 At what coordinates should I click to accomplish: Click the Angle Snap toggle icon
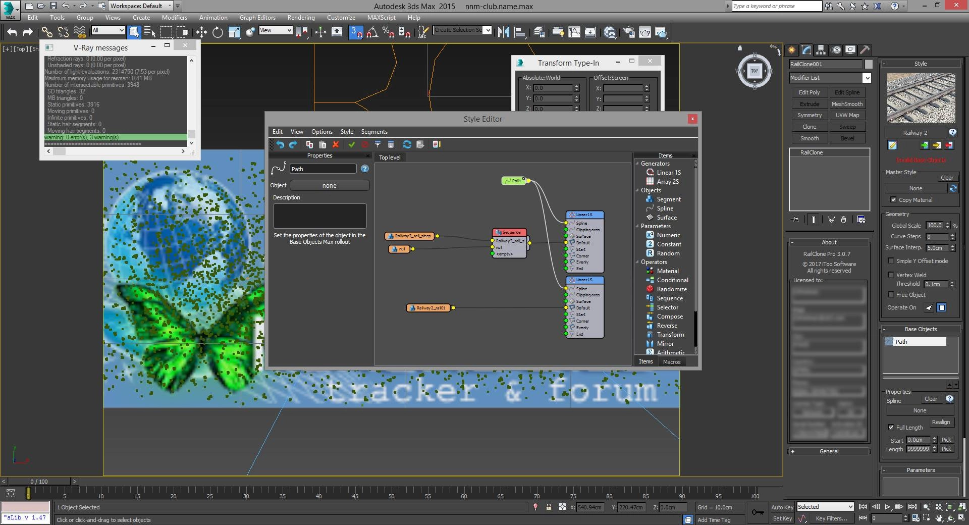click(x=372, y=32)
